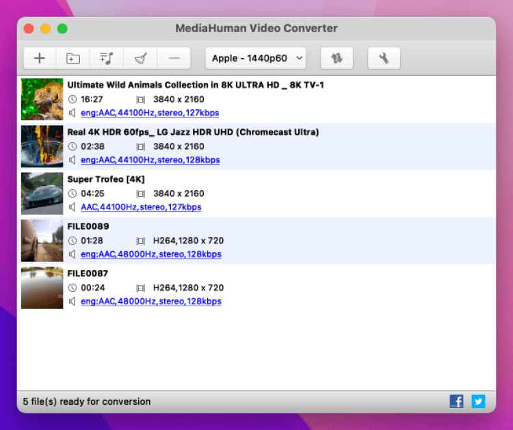Screen dimensions: 513x430
Task: Open audio link AAC,44100Hz,stereo,127kbps of Super Trofeo
Action: 141,207
